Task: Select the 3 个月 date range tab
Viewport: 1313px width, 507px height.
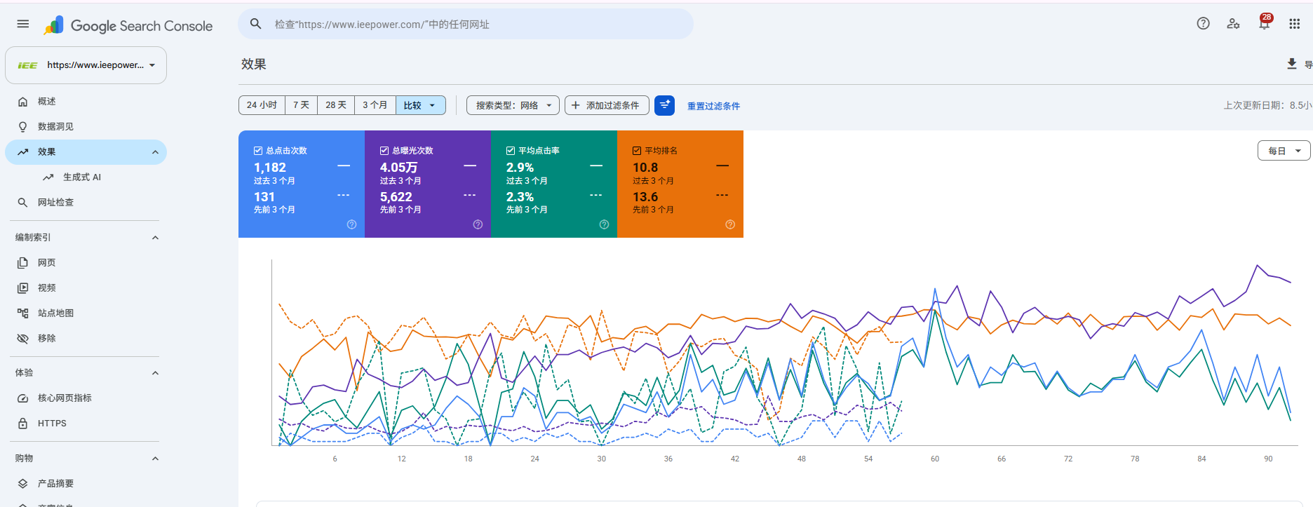Action: coord(375,105)
